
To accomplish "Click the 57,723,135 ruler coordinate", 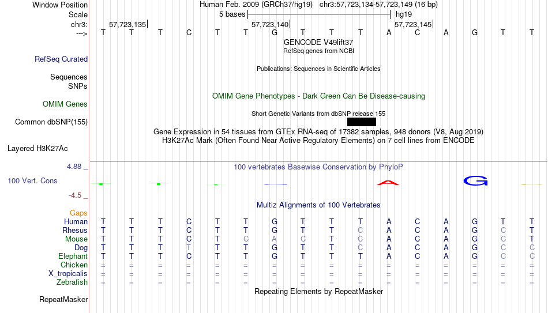I will (127, 24).
